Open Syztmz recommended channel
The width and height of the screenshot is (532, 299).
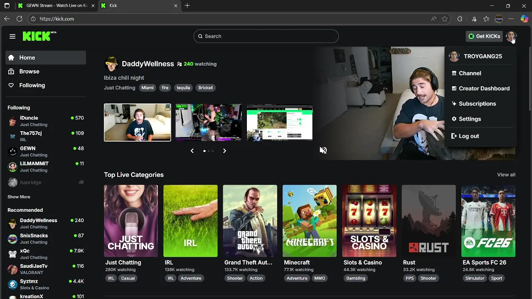tap(46, 284)
